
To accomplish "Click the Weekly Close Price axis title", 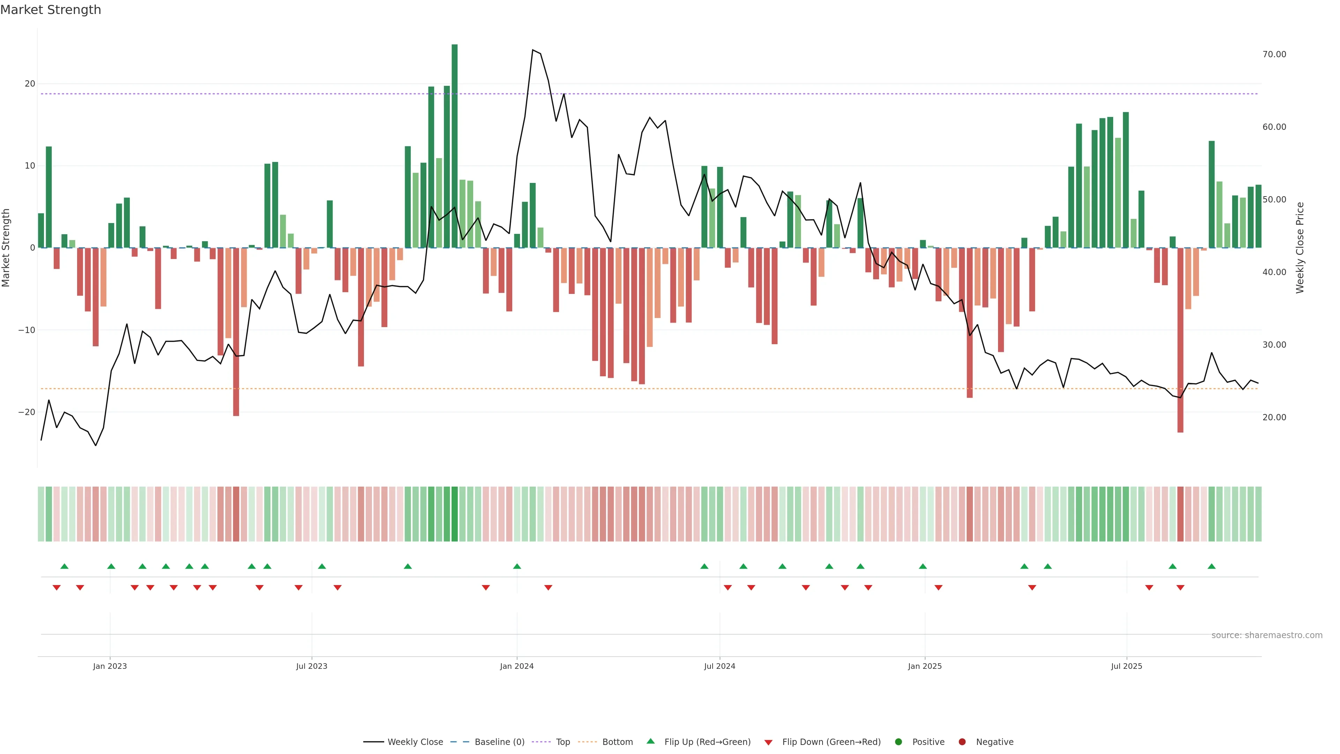I will pyautogui.click(x=1300, y=248).
